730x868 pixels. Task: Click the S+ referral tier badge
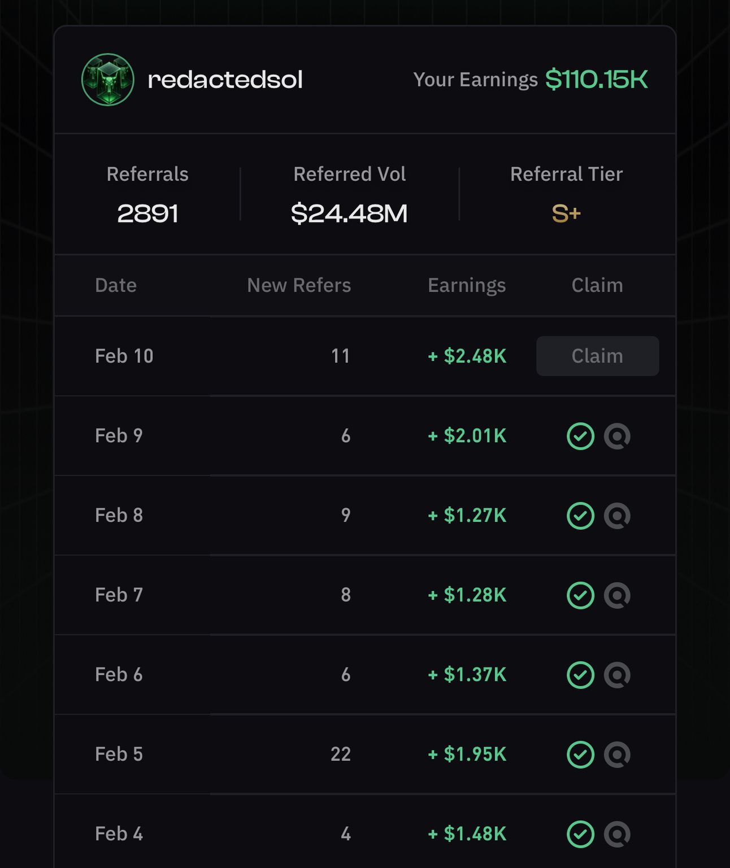point(566,213)
